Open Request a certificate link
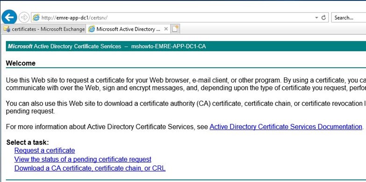The height and width of the screenshot is (182, 366). (44, 151)
